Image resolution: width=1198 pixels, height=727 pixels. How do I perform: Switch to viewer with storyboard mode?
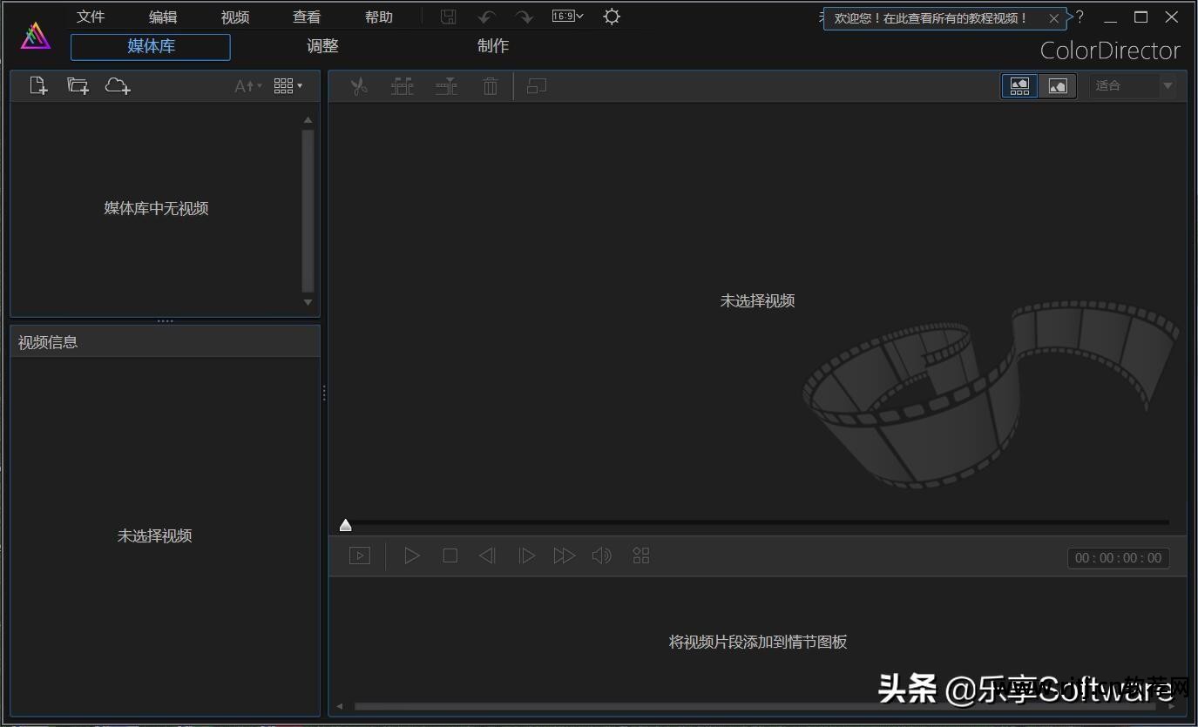1019,85
